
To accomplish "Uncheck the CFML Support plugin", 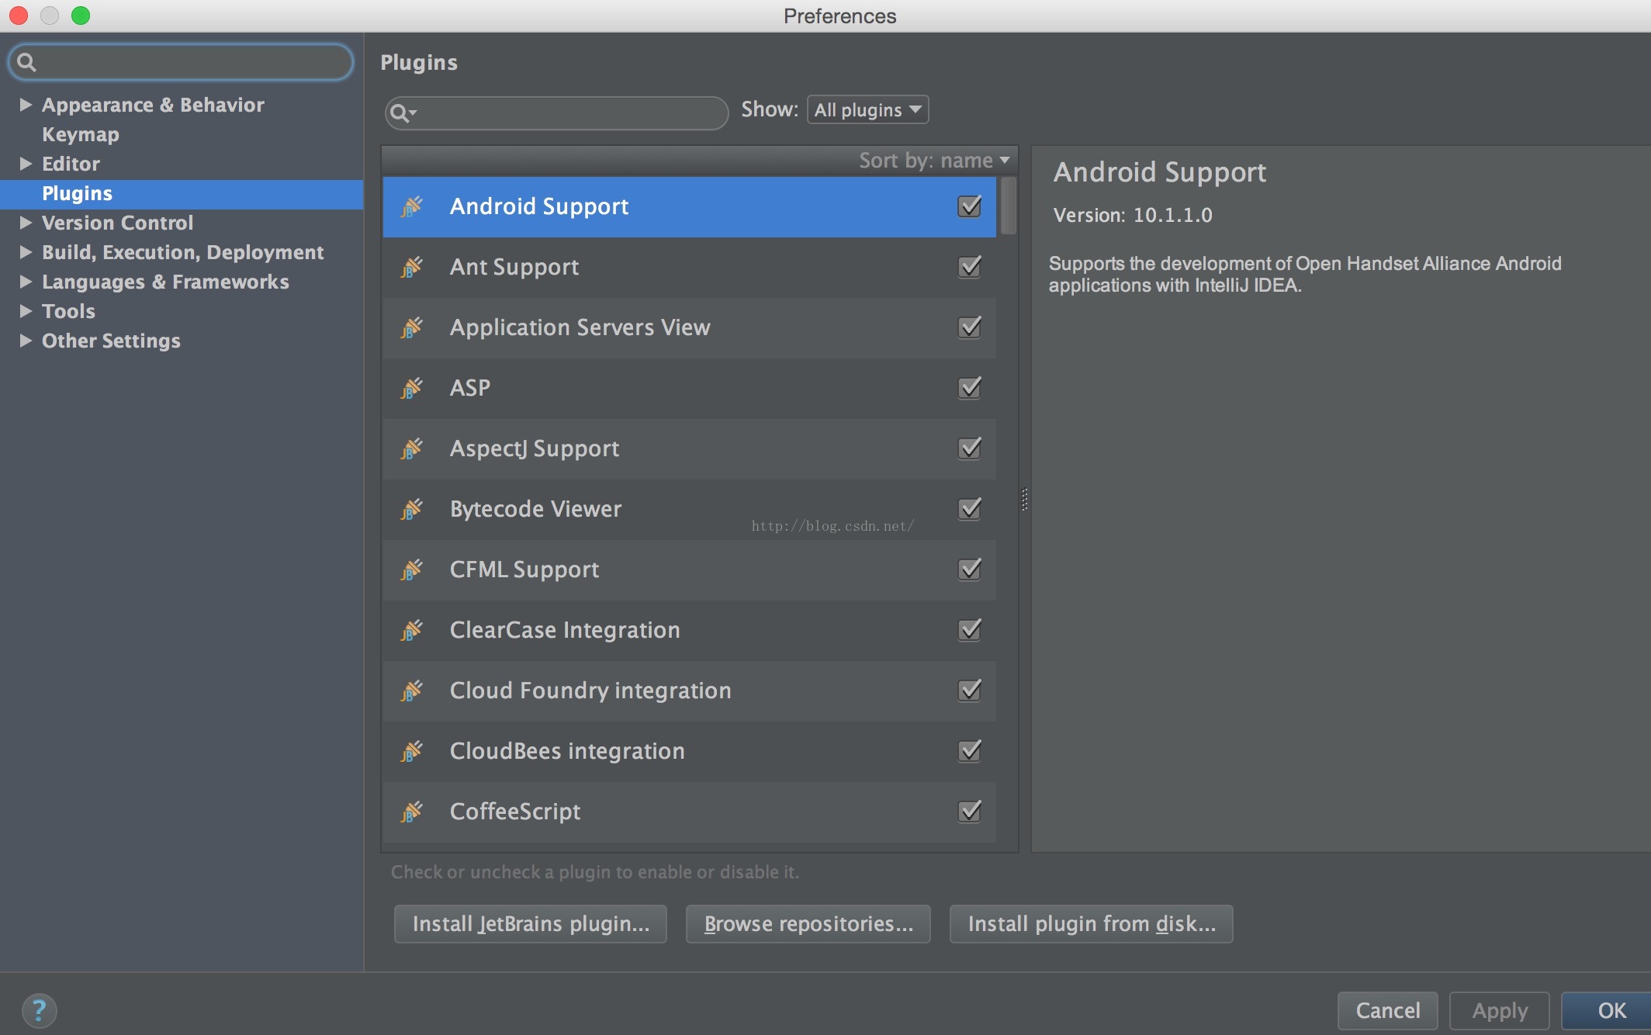I will pos(969,569).
